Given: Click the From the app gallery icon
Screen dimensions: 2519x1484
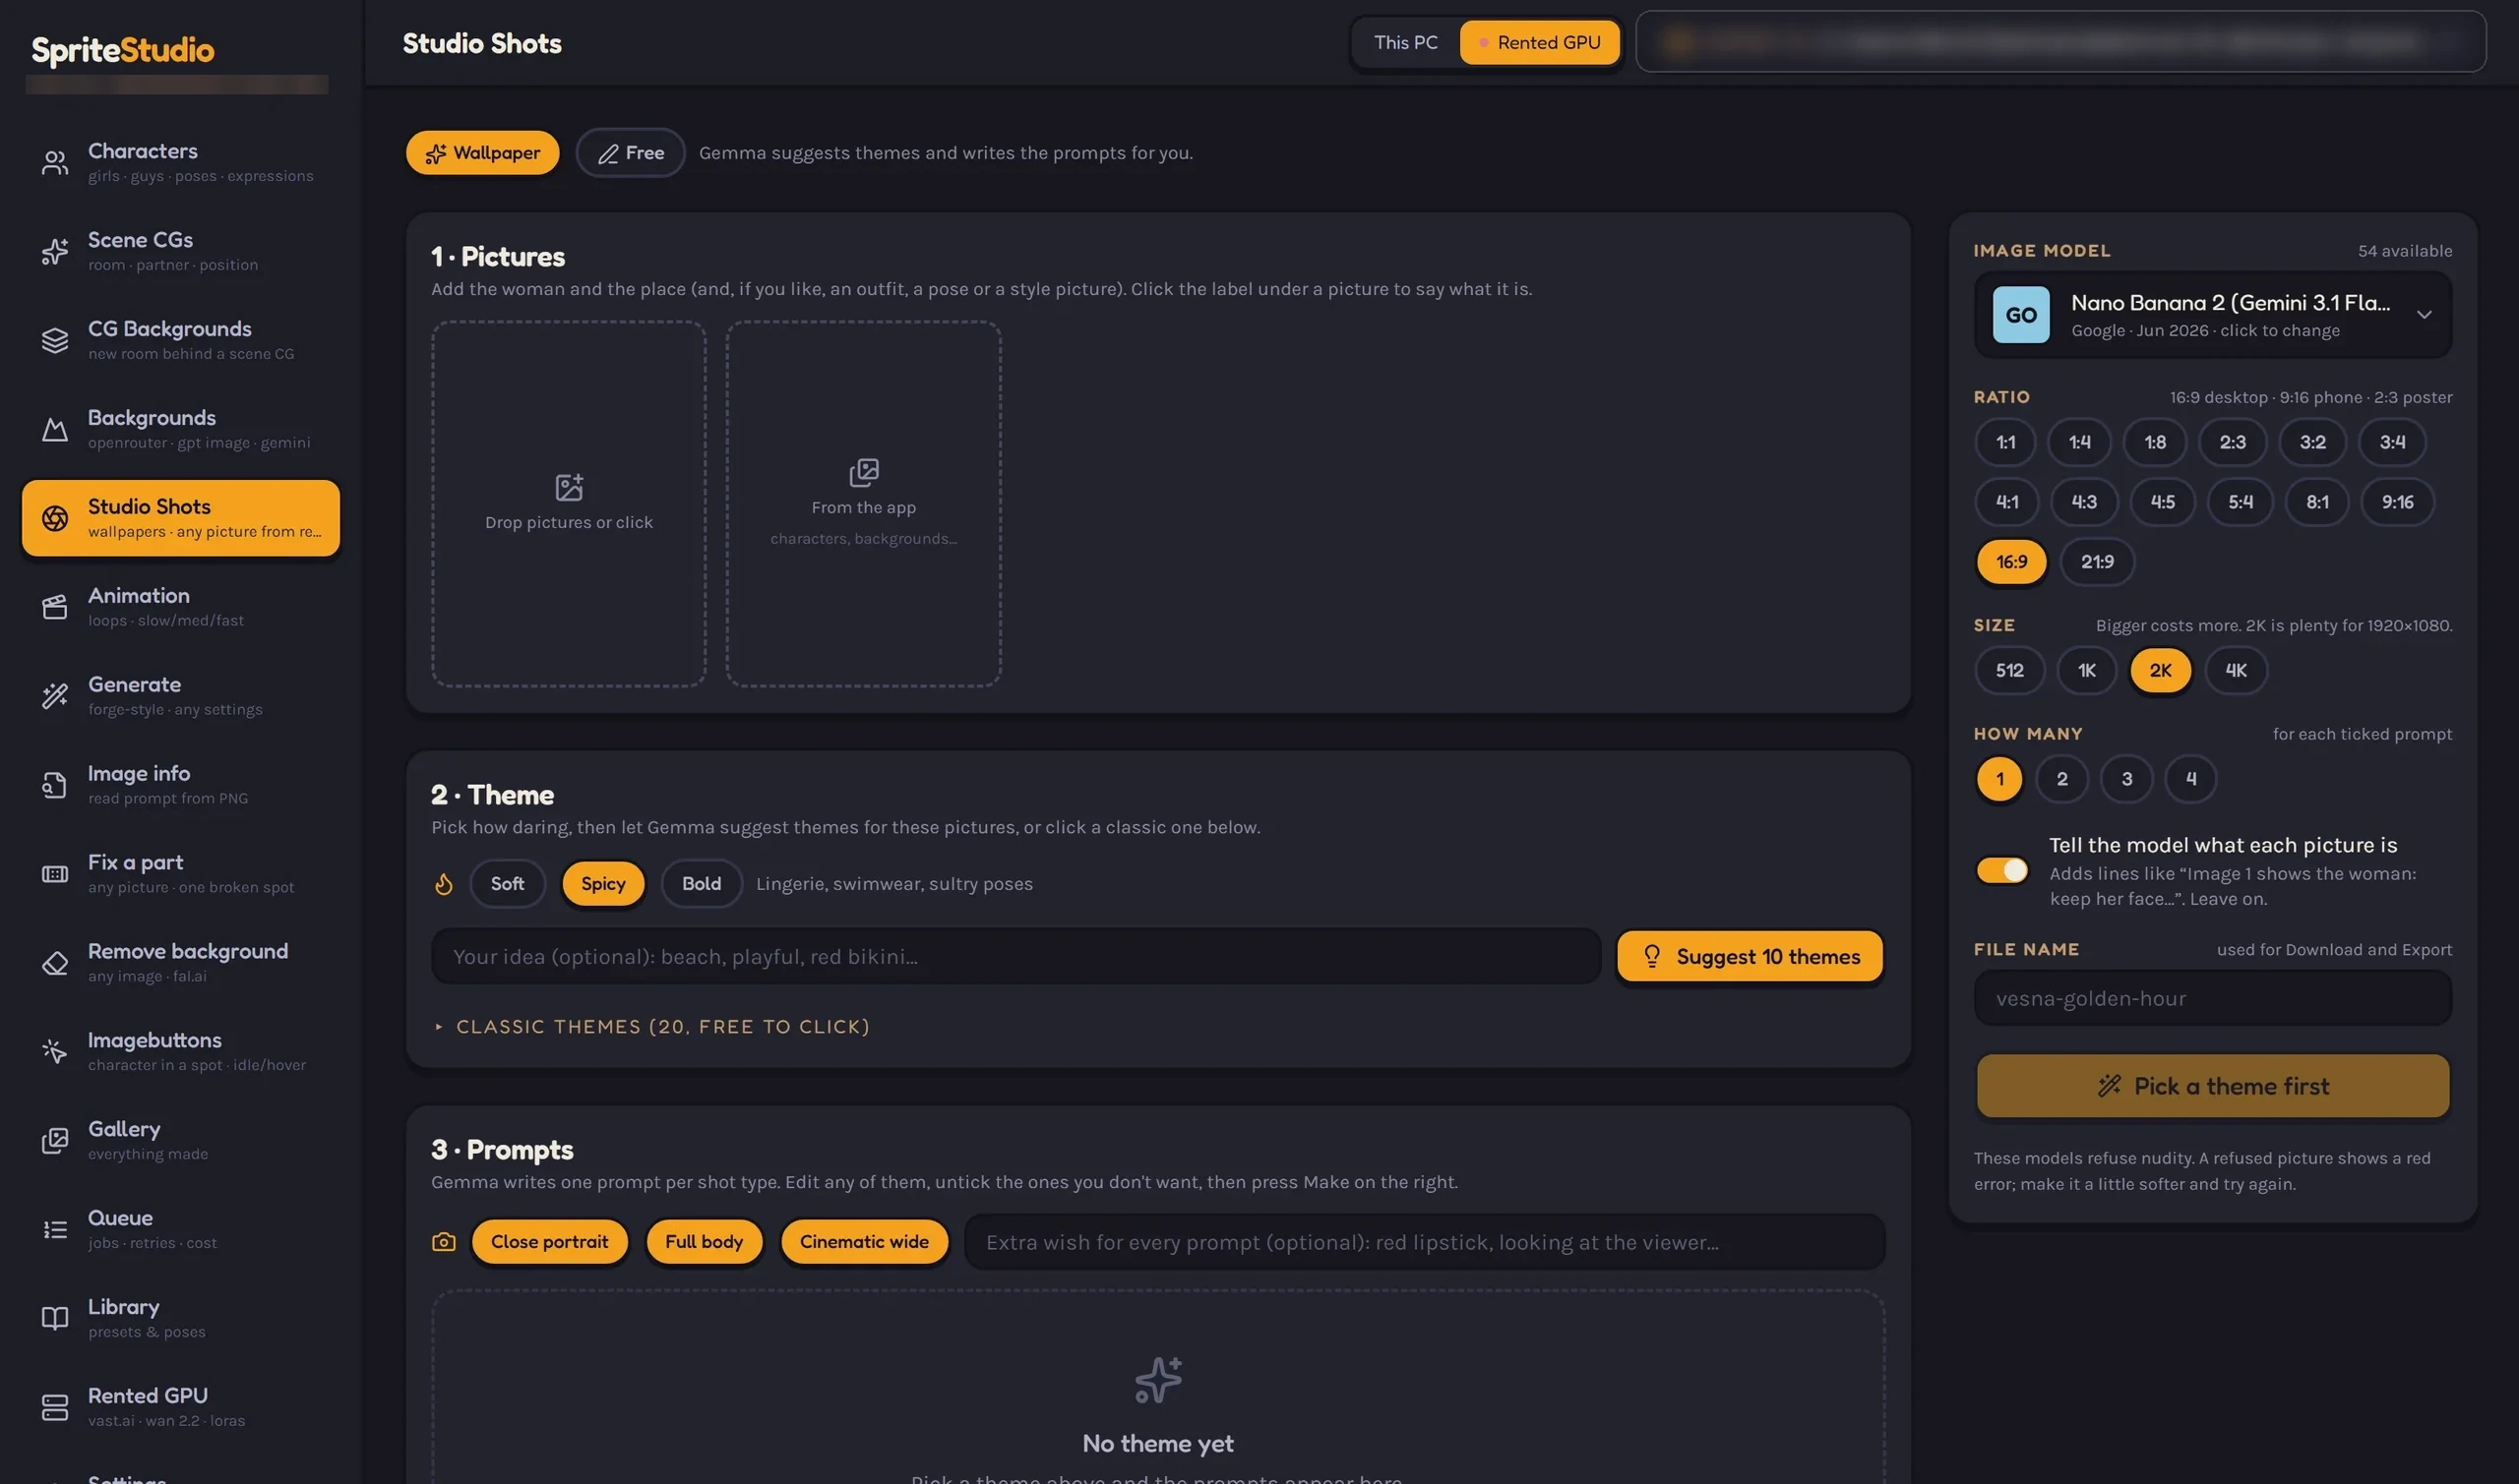Looking at the screenshot, I should pos(863,472).
